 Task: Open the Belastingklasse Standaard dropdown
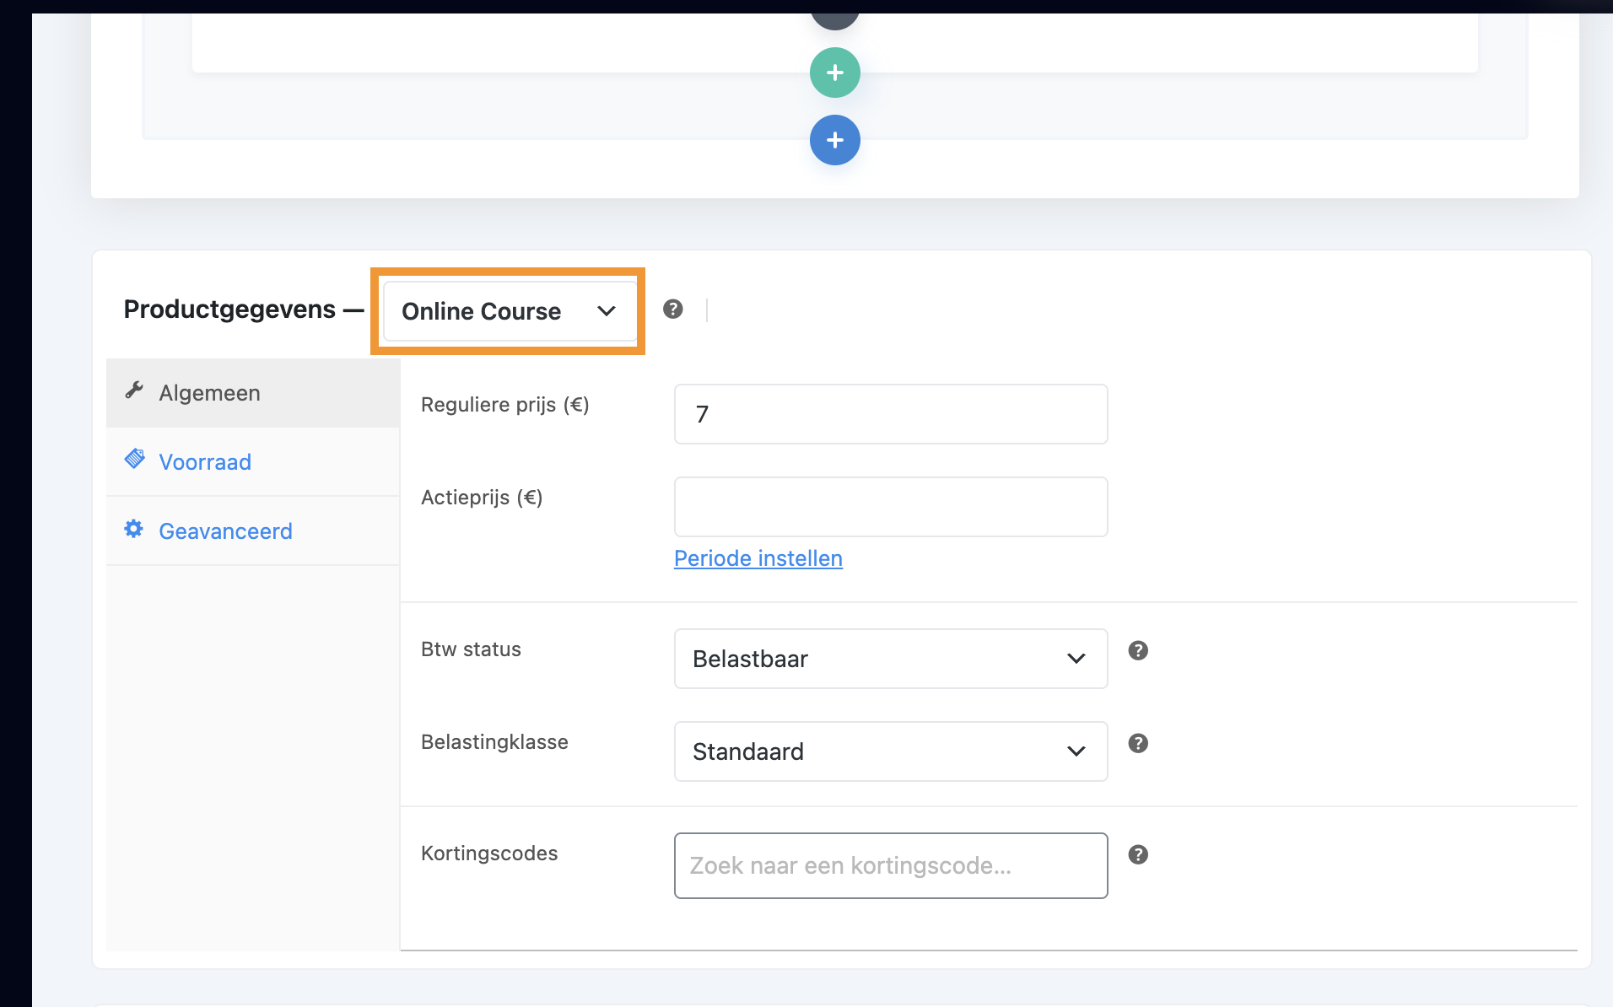[x=890, y=751]
